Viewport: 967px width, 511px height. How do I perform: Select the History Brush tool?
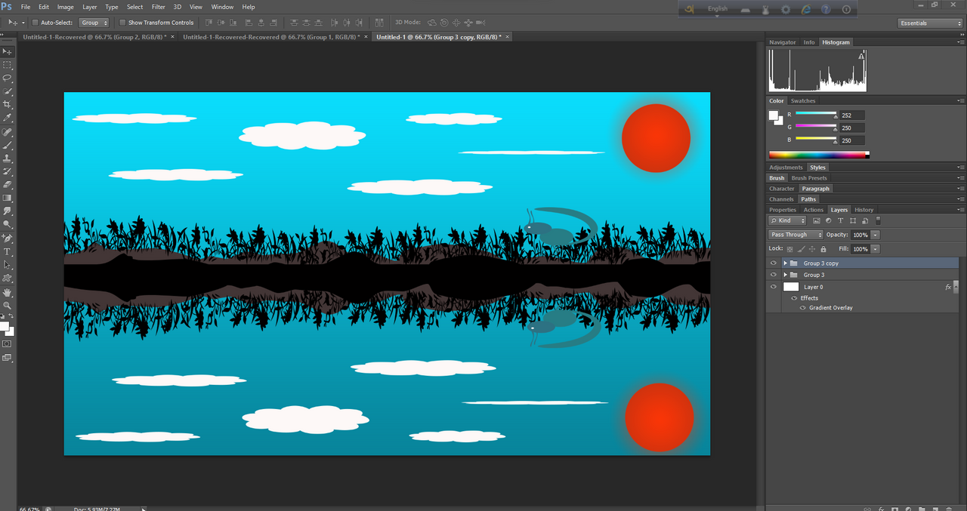[8, 171]
